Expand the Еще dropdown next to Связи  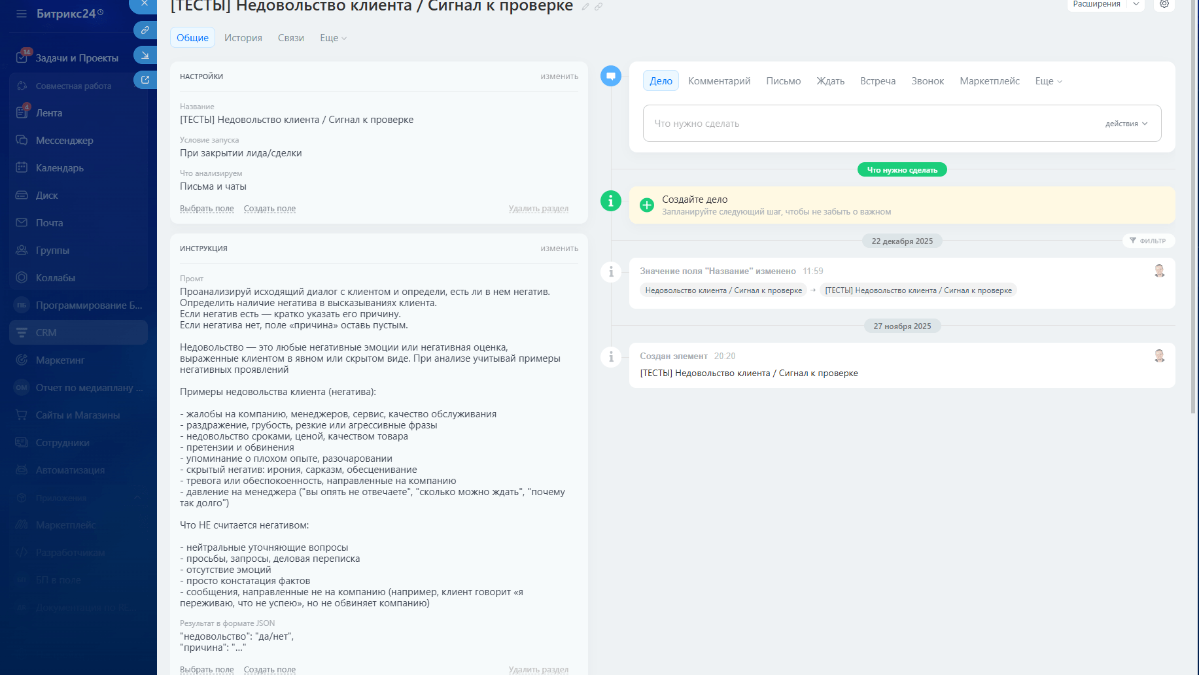click(x=333, y=38)
